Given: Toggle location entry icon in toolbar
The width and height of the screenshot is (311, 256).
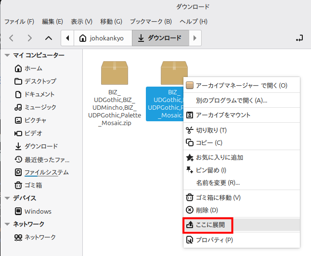Looking at the screenshot, I should click(x=300, y=38).
